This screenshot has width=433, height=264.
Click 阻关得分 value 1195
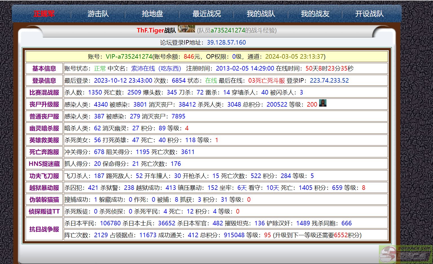143,152
